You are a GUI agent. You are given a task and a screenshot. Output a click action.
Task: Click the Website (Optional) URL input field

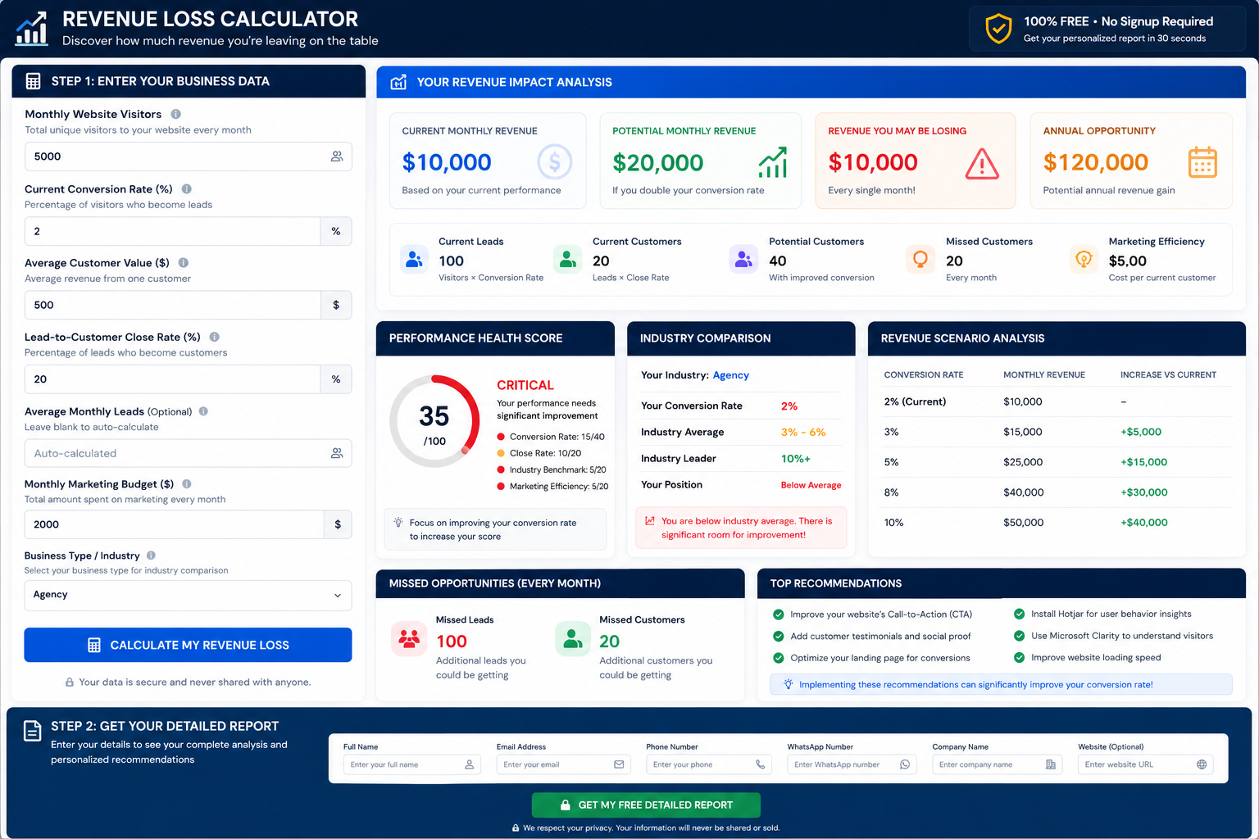1146,764
